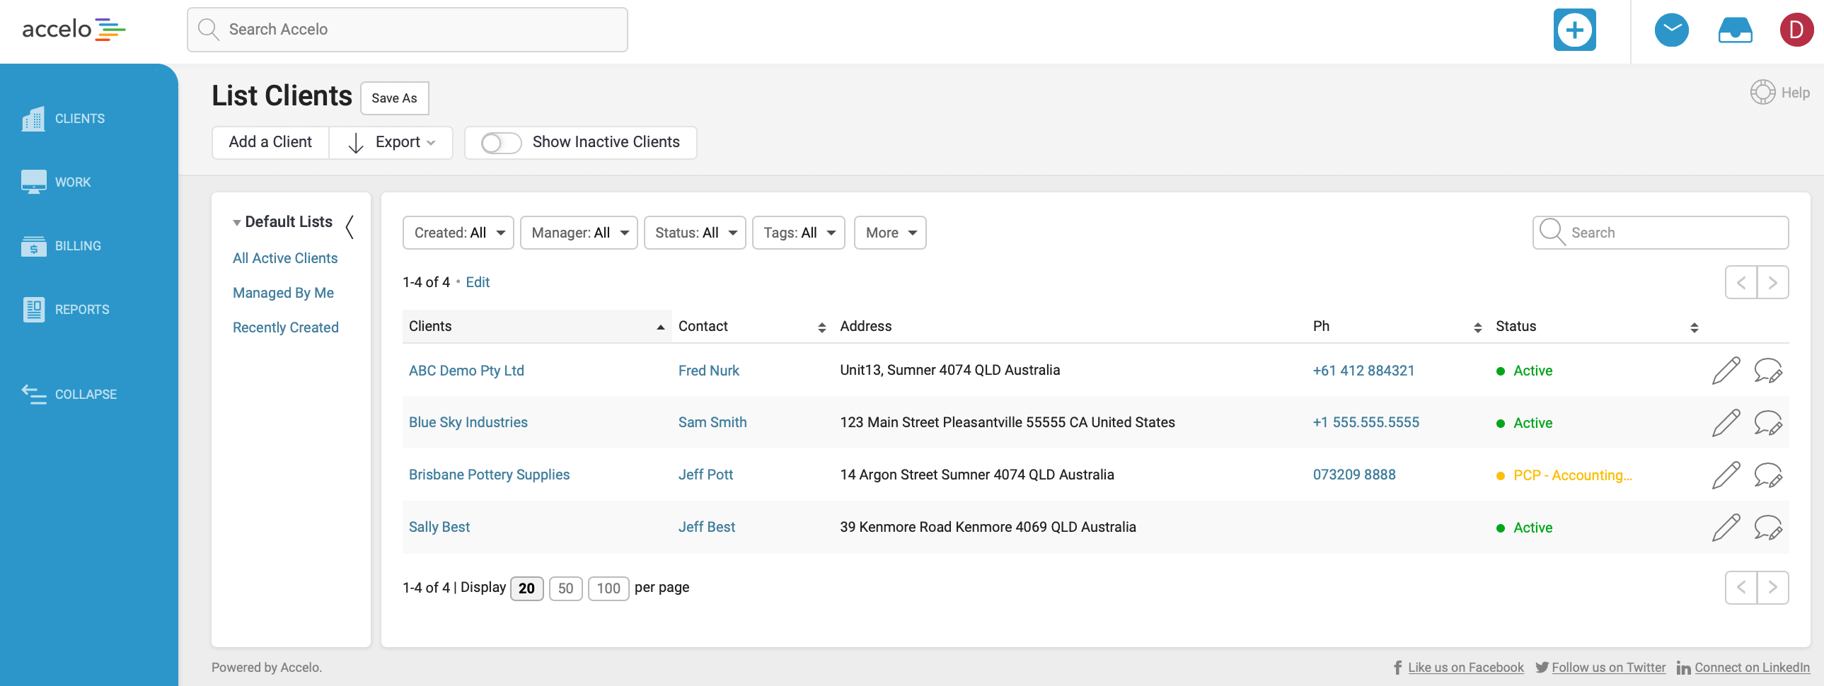Sort by the Clients column header
Screen dimensions: 1824x686
point(537,326)
